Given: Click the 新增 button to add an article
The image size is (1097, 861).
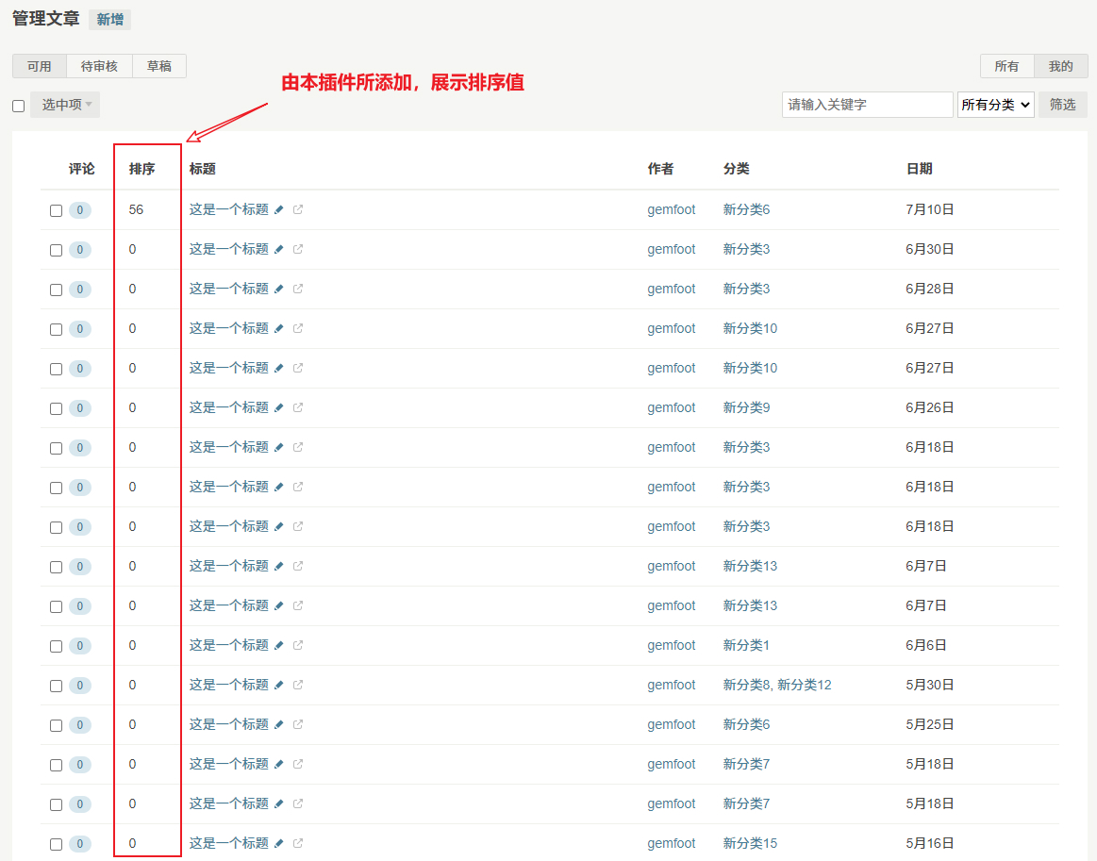Looking at the screenshot, I should click(x=109, y=19).
